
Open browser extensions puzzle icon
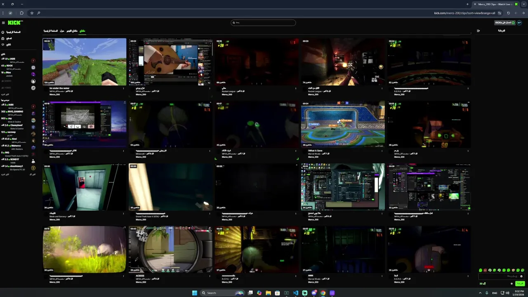click(22, 13)
